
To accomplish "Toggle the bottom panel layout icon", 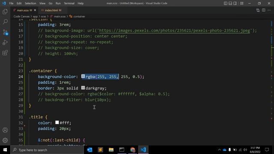I will pyautogui.click(x=230, y=3).
